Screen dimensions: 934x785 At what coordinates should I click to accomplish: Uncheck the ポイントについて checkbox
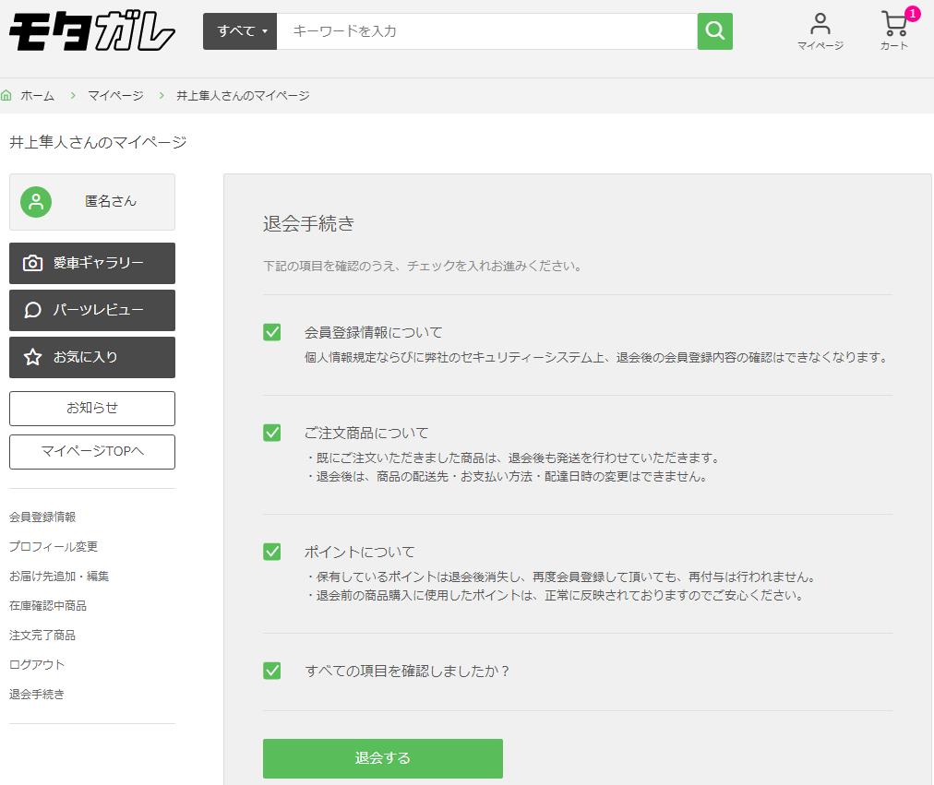[x=272, y=552]
